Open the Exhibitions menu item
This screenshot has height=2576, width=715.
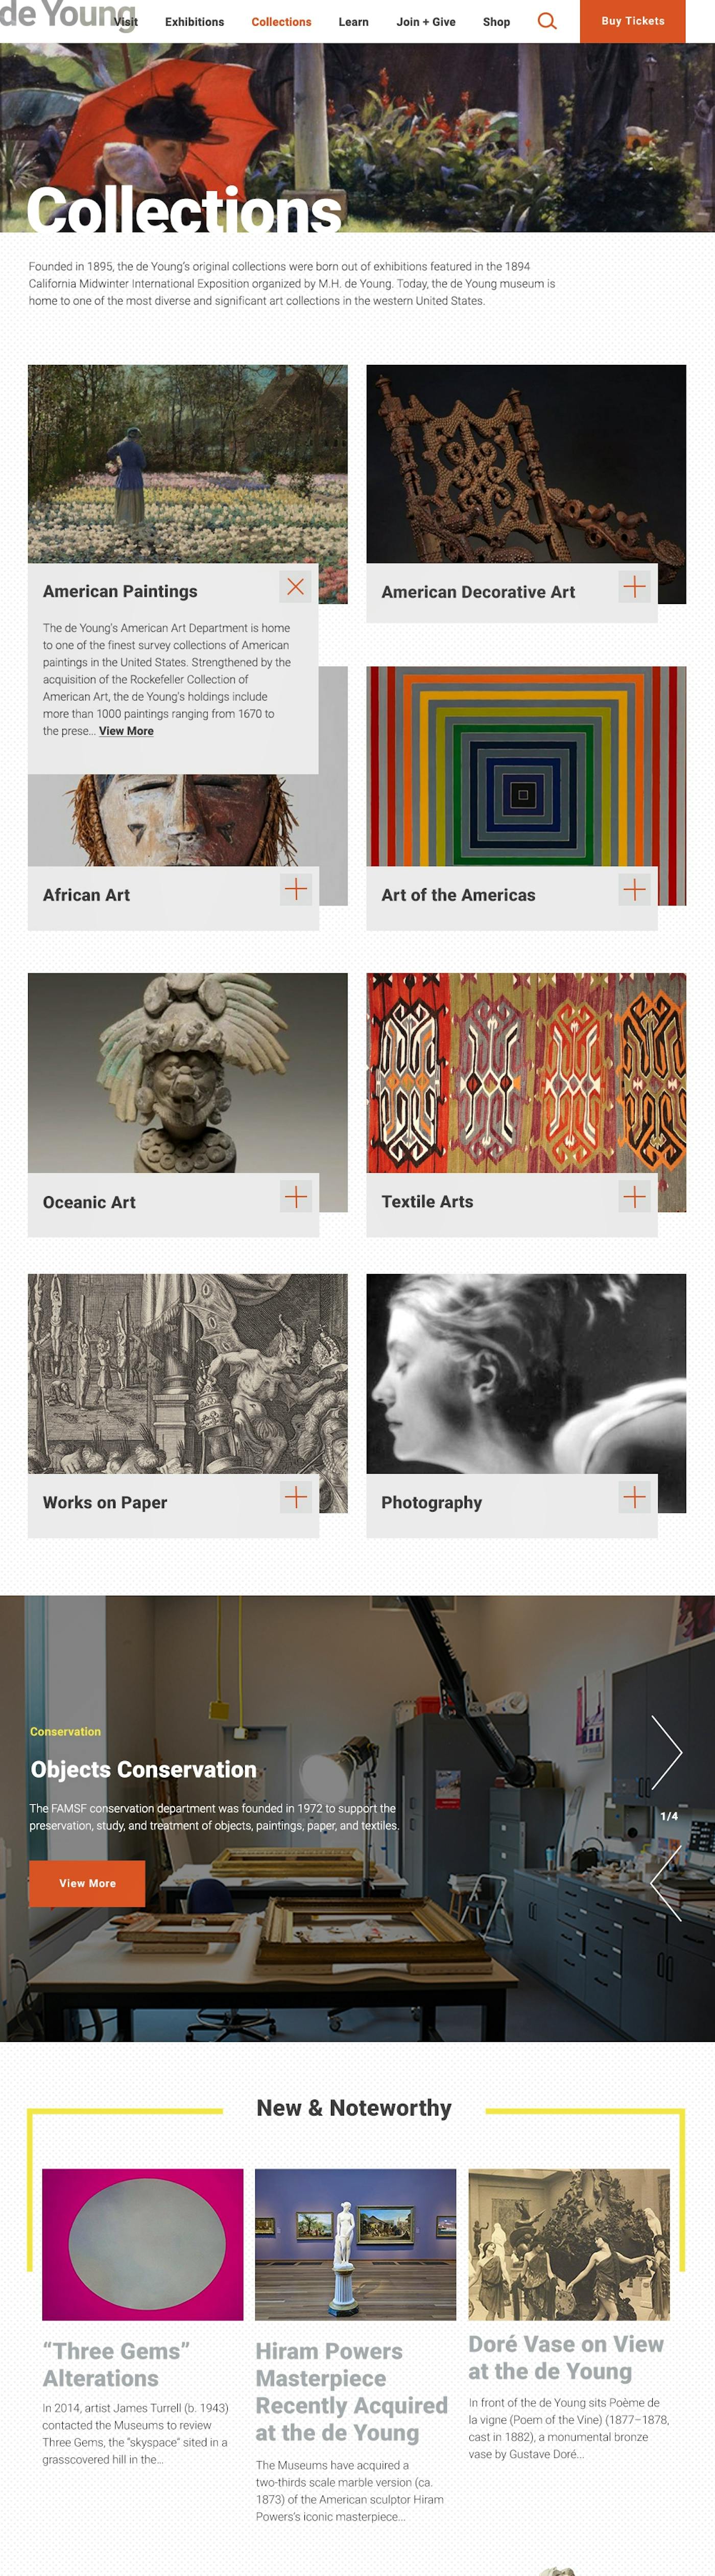point(194,21)
